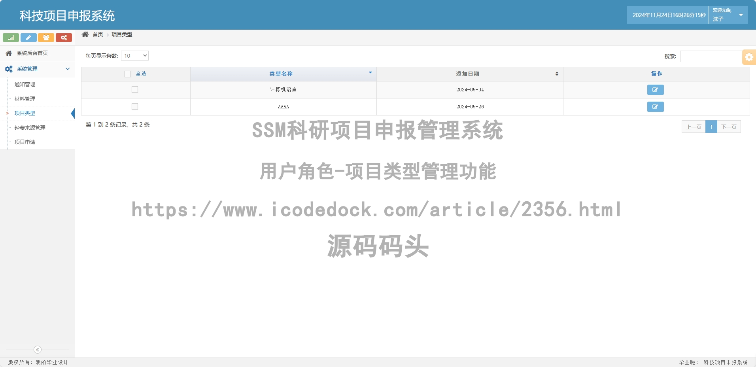Collapse the 系统管理 menu chevron
The width and height of the screenshot is (756, 367).
(x=68, y=69)
